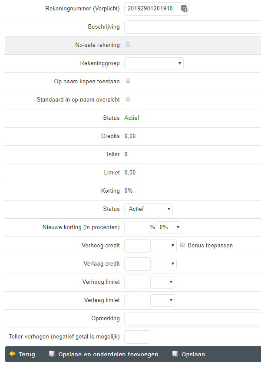Click the Opmerking input field
Image resolution: width=261 pixels, height=368 pixels.
192,319
